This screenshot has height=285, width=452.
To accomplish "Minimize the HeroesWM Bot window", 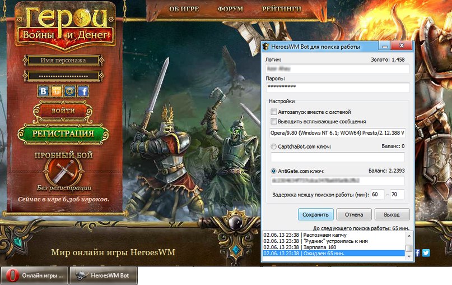I will [385, 45].
